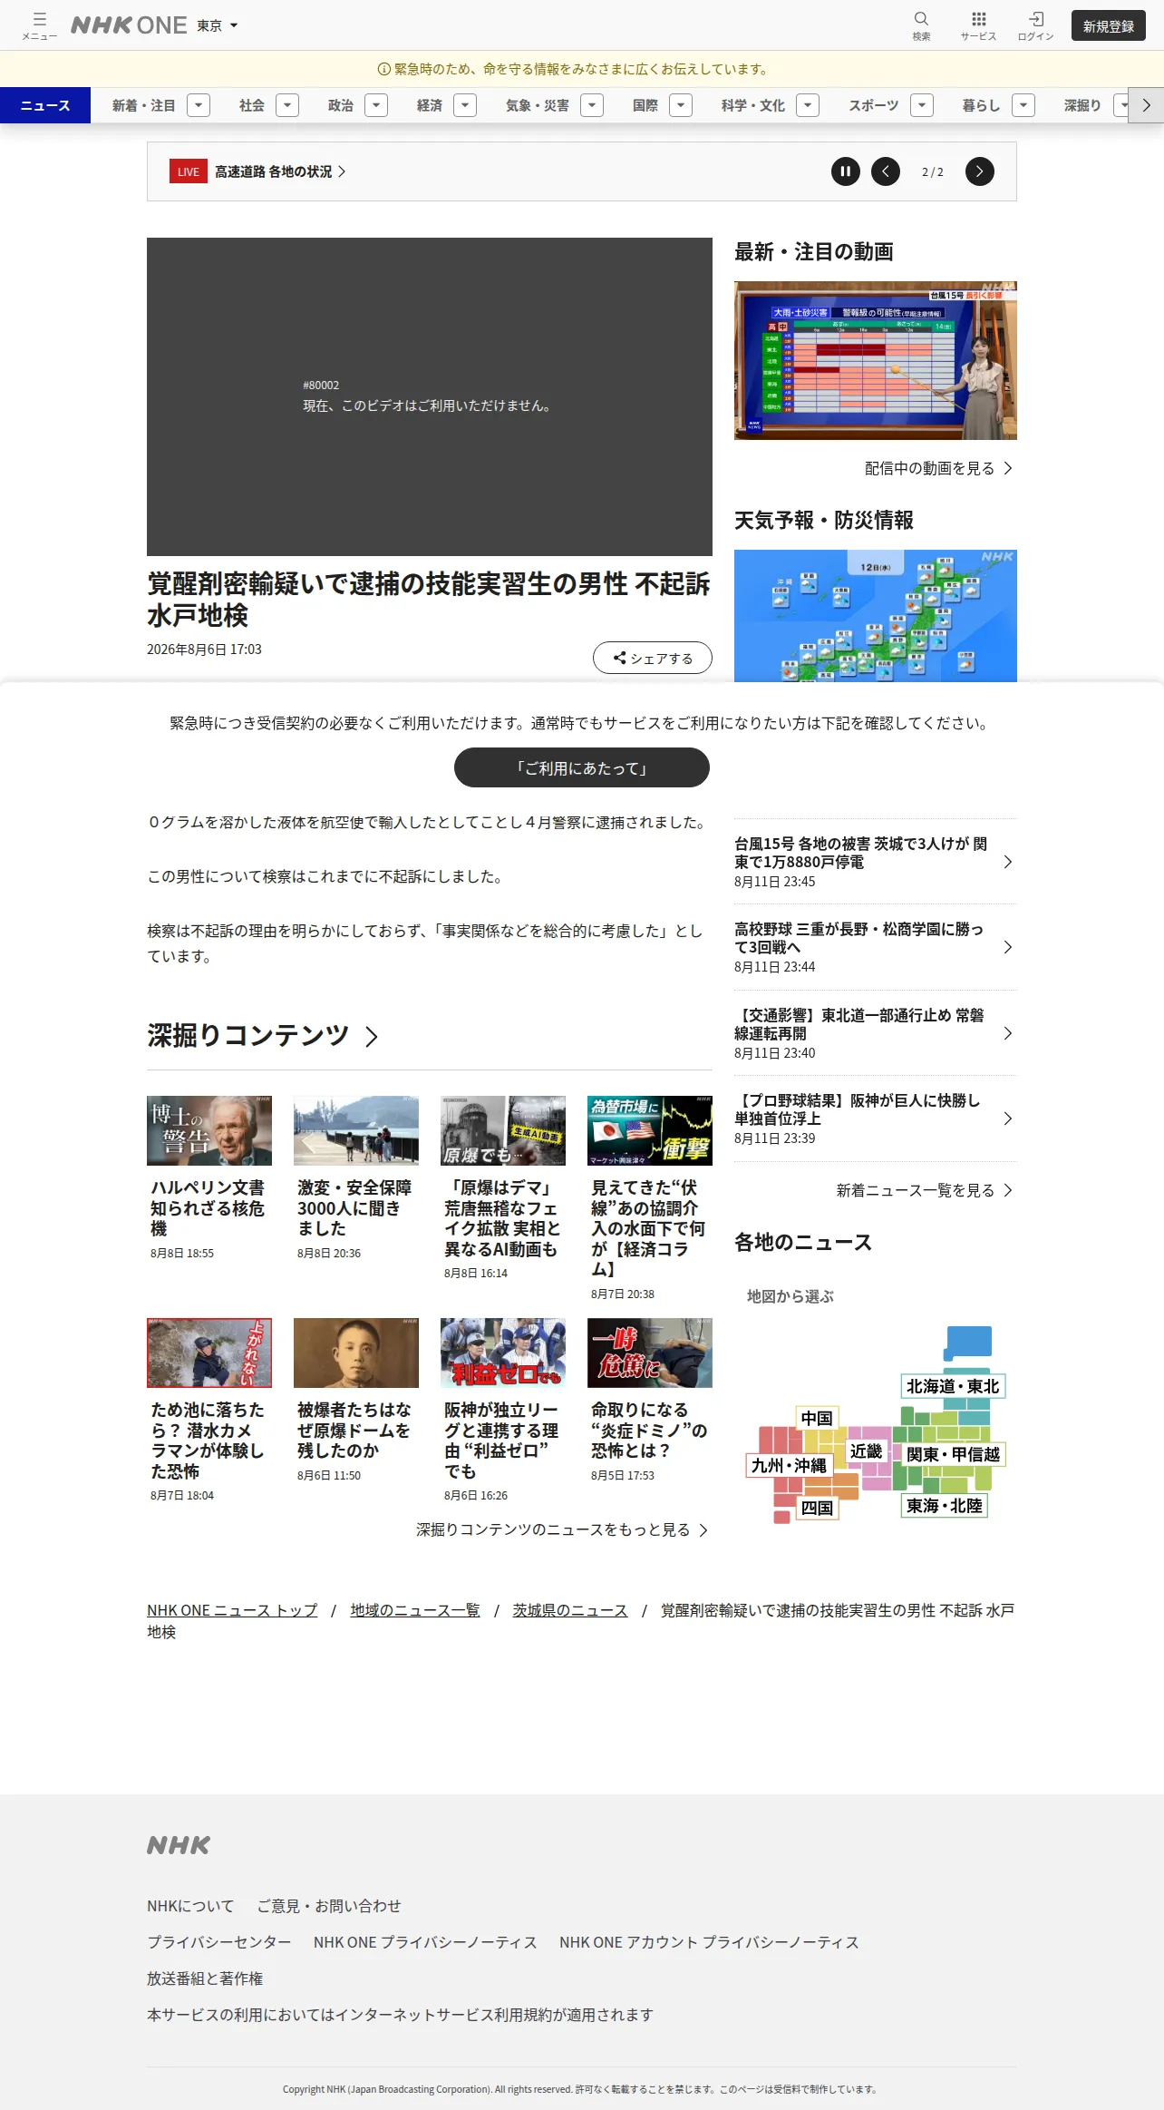1164x2110 pixels.
Task: Open 【プロ野球結果】阪神が巨人に快勝 item
Action: click(x=876, y=1118)
